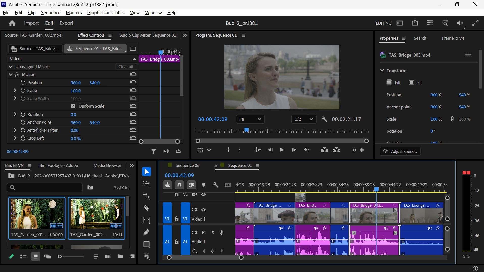The image size is (484, 272).
Task: Click the Lift button in Program monitor
Action: (324, 150)
